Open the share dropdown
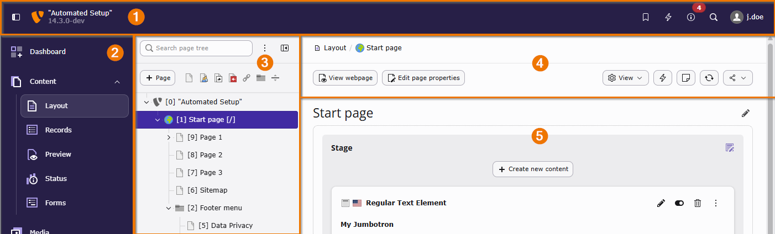This screenshot has width=775, height=234. (738, 78)
